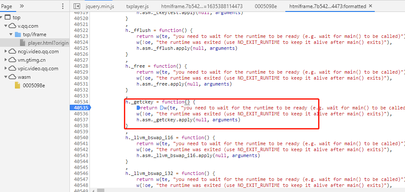Screen dimensions: 405x192
Task: Toggle the navigator sidebar panel icon
Action: pos(77,6)
